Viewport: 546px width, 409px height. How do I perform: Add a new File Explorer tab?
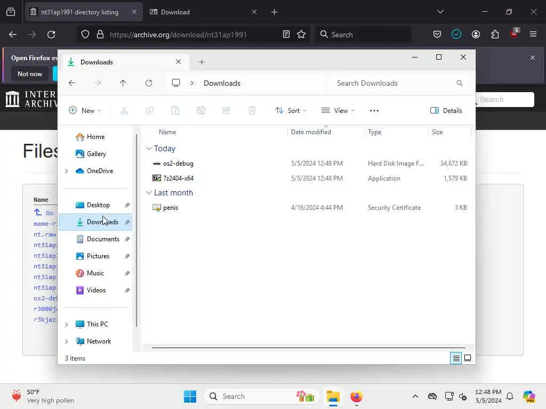tap(202, 62)
